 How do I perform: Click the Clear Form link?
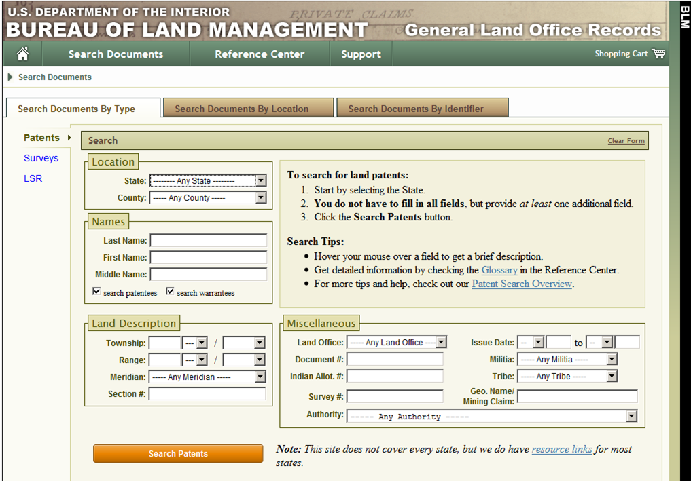pos(626,141)
